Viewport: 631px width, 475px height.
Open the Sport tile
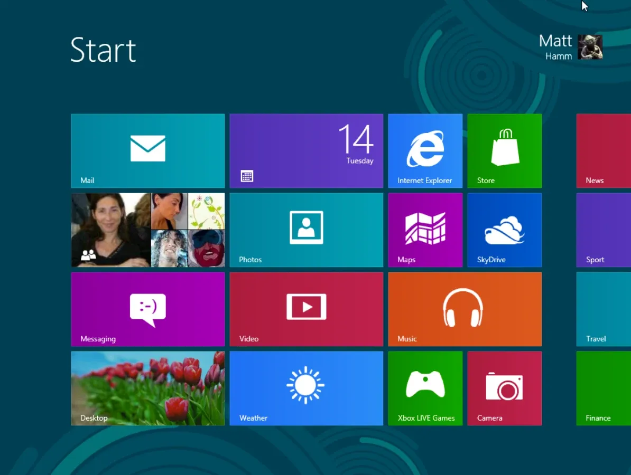pos(604,230)
